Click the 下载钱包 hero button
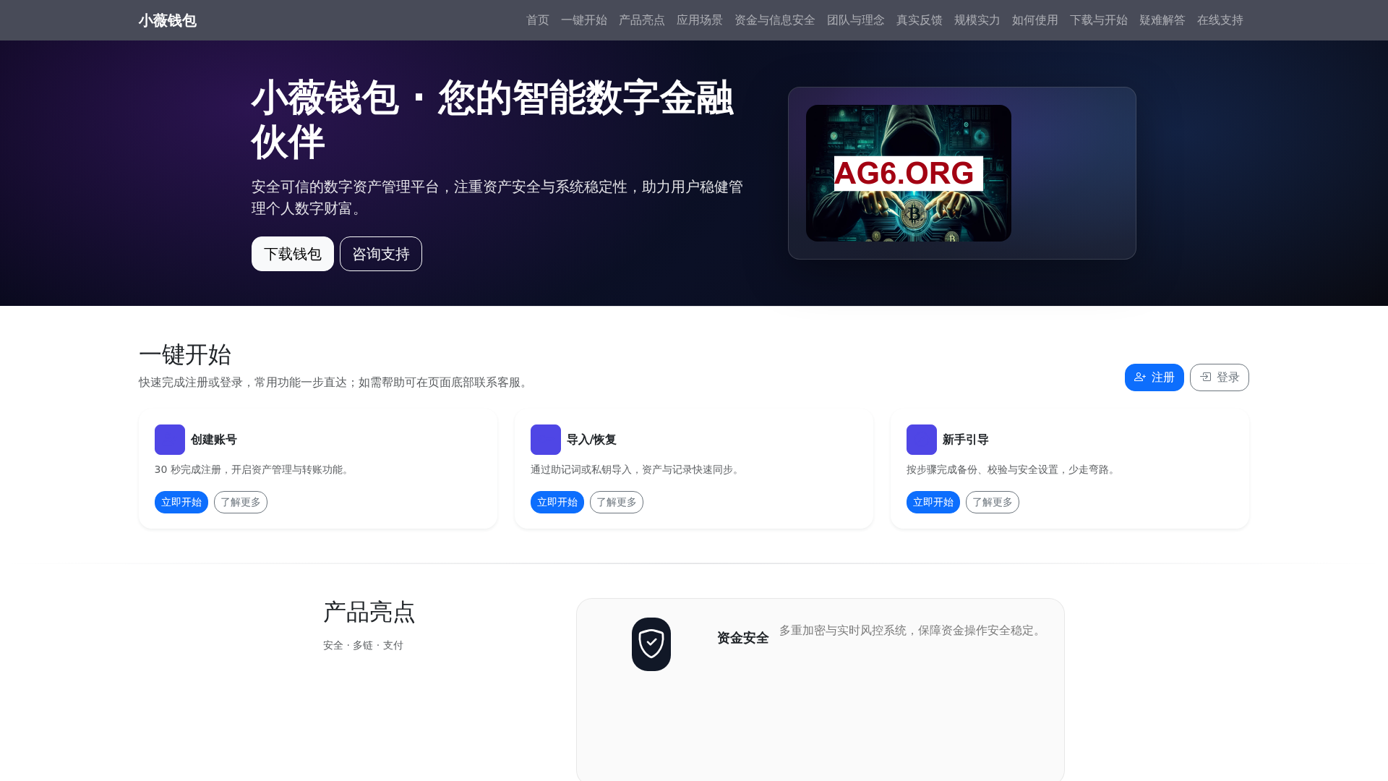 click(x=293, y=254)
